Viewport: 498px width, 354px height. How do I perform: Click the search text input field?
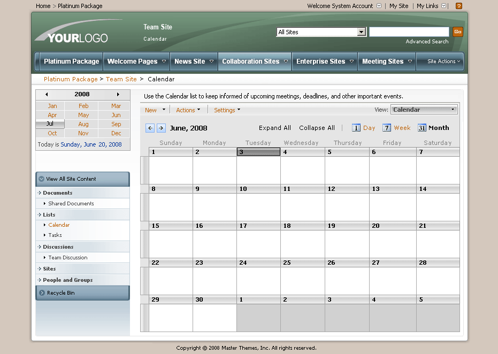409,32
